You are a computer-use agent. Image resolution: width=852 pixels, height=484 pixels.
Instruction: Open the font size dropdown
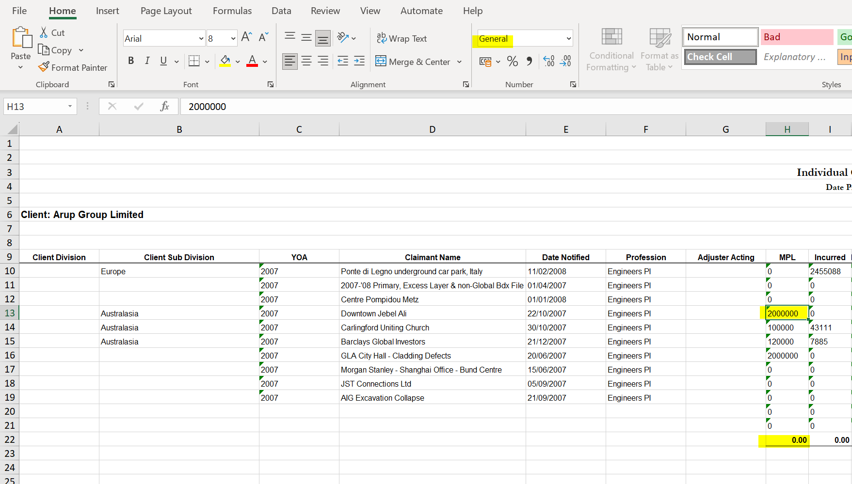(233, 38)
